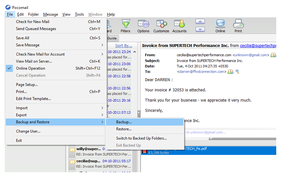This screenshot has height=176, width=282.
Task: Click the magnifier icon beside To address
Action: pyautogui.click(x=238, y=72)
